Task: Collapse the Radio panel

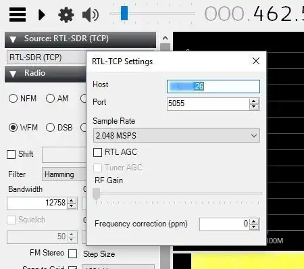Action: pyautogui.click(x=13, y=74)
